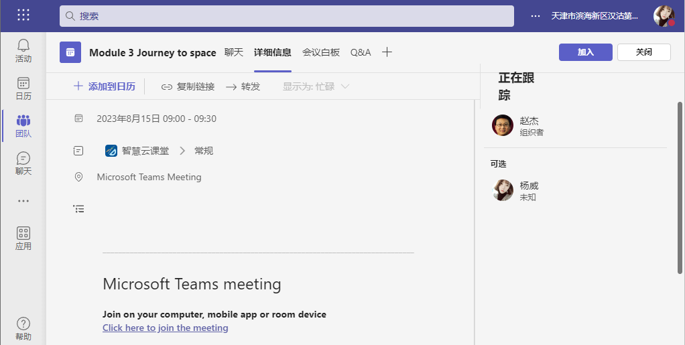Screen dimensions: 685x345
Task: Open settings ellipsis in the top bar
Action: coord(535,16)
